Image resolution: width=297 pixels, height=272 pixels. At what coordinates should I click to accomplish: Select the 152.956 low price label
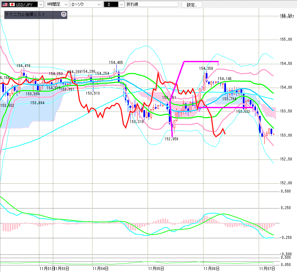click(171, 139)
